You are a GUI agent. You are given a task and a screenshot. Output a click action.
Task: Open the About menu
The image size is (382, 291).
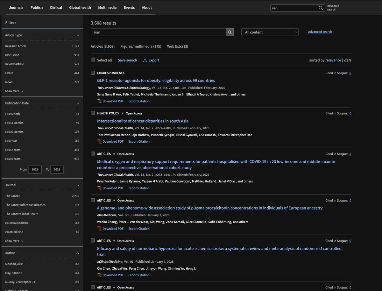pyautogui.click(x=147, y=8)
